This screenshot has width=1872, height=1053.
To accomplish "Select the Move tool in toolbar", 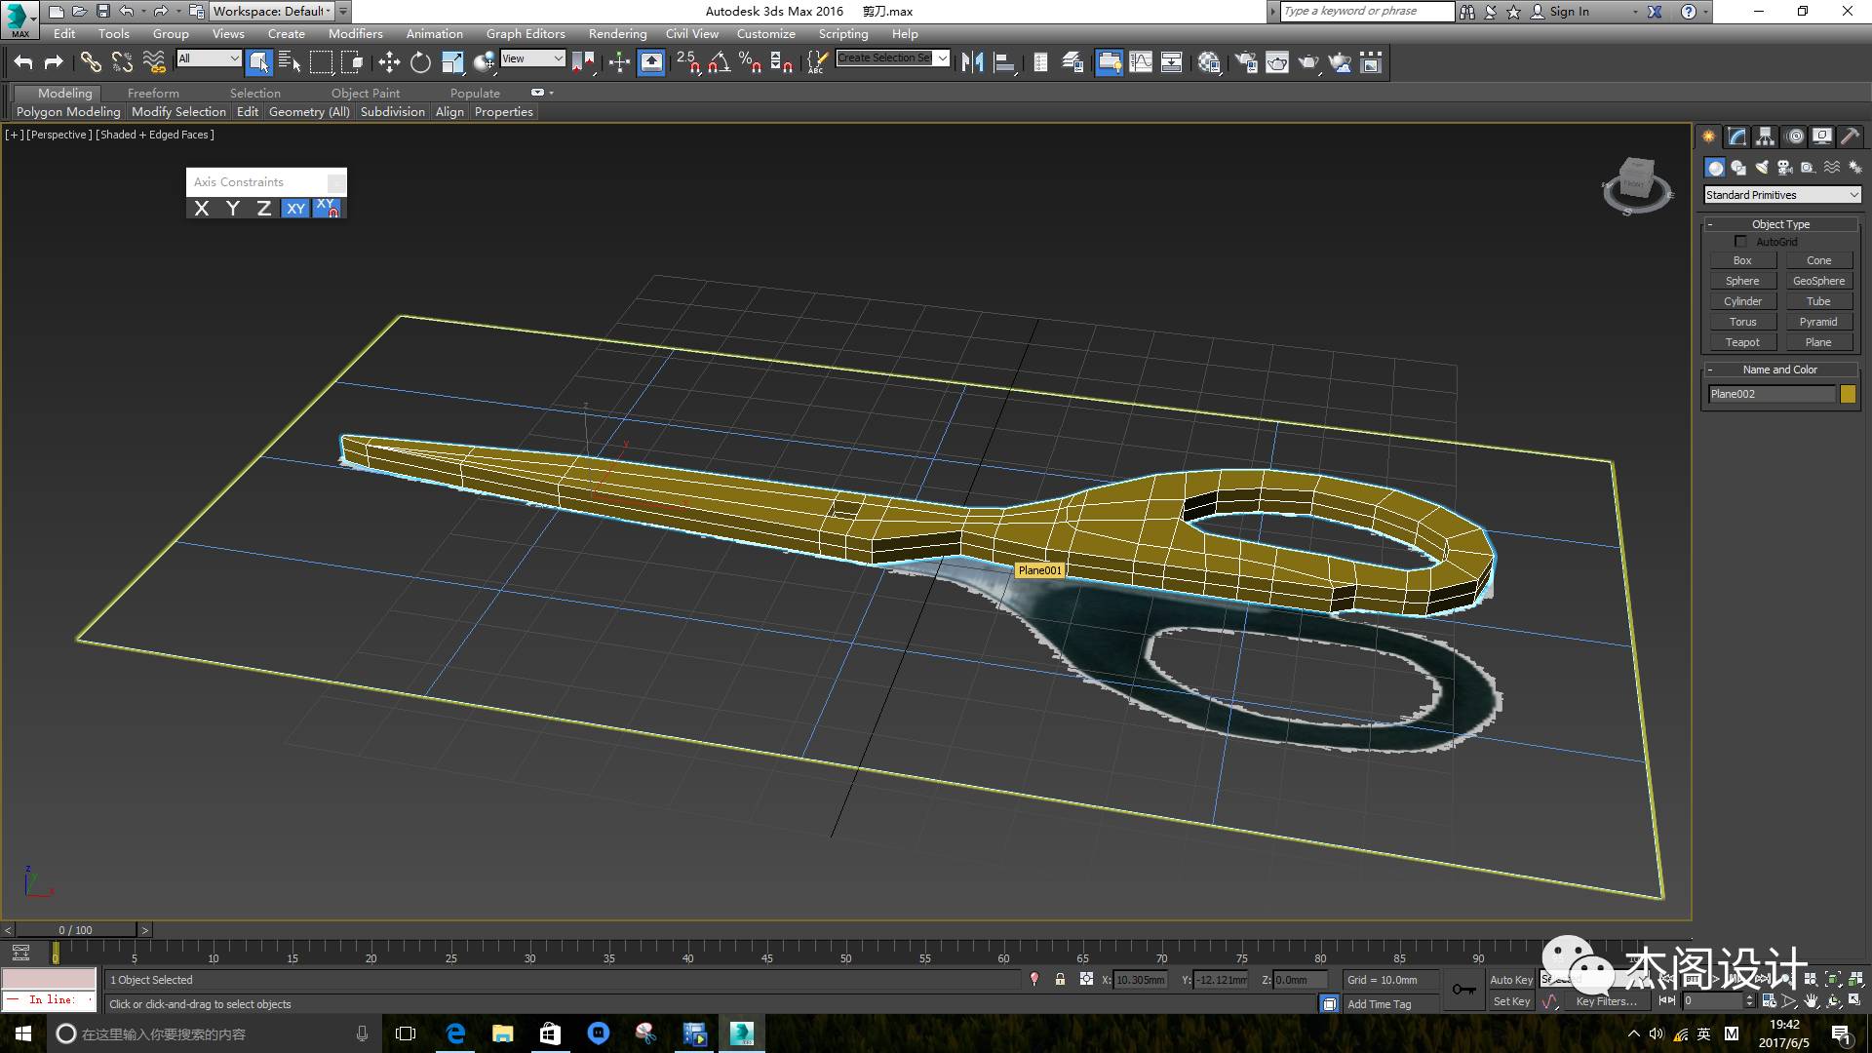I will pyautogui.click(x=389, y=62).
